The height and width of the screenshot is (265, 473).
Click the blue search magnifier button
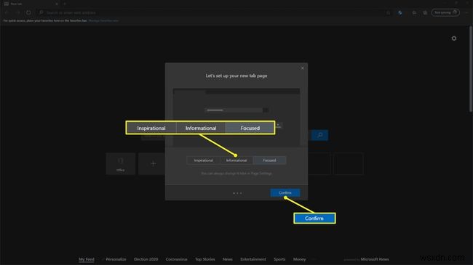coord(319,135)
